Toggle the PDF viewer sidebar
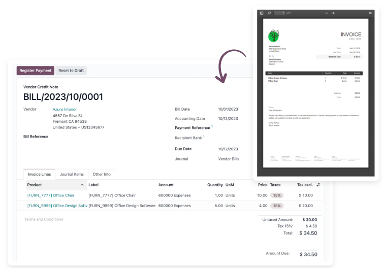 pos(262,13)
